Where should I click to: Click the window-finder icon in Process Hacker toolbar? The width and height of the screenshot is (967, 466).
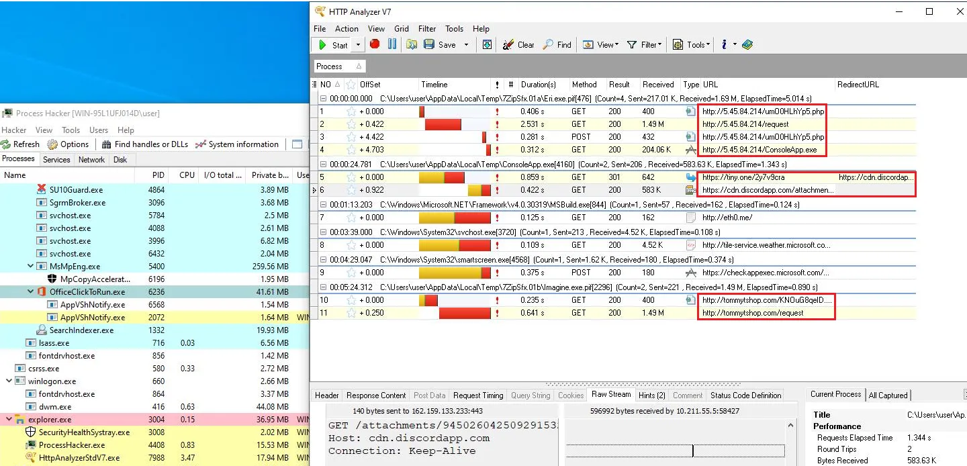[297, 144]
